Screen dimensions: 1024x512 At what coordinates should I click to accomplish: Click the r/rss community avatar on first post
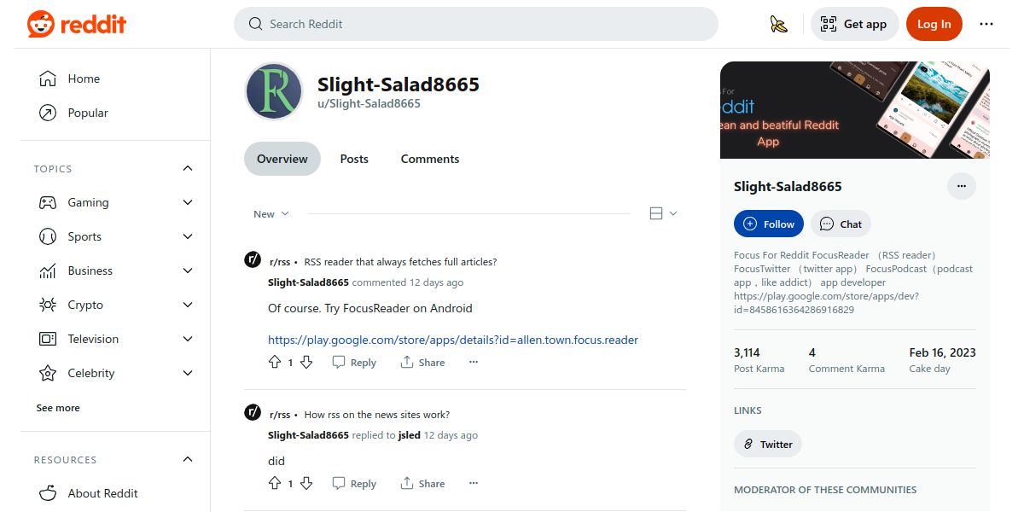(253, 260)
